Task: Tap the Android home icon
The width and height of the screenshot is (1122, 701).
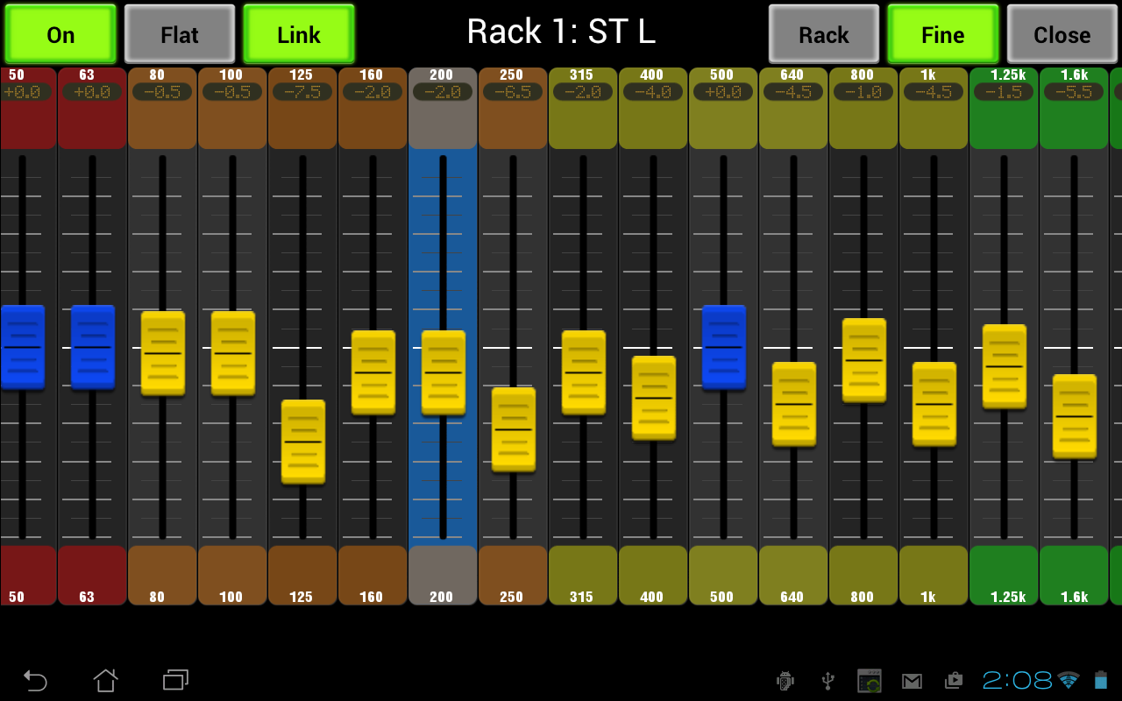Action: (105, 680)
